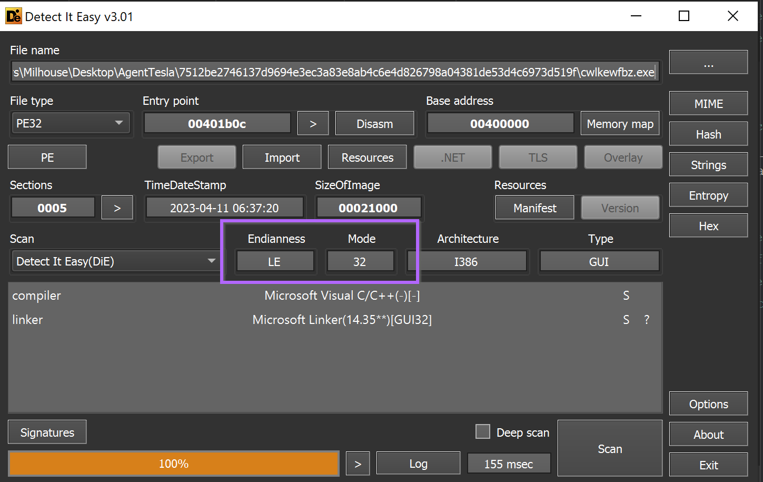Click the 100% scan progress bar

(x=174, y=464)
